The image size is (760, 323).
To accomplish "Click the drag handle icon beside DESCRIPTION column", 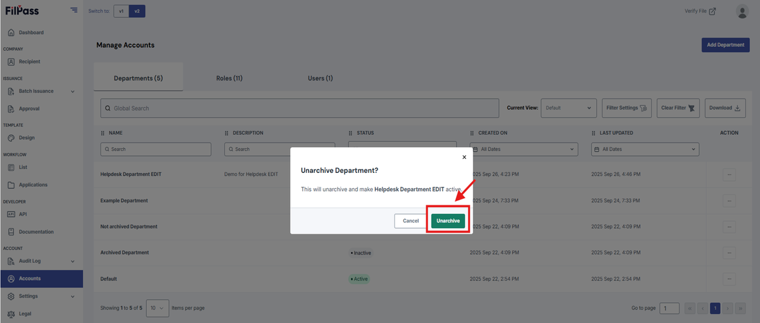I will pos(227,133).
